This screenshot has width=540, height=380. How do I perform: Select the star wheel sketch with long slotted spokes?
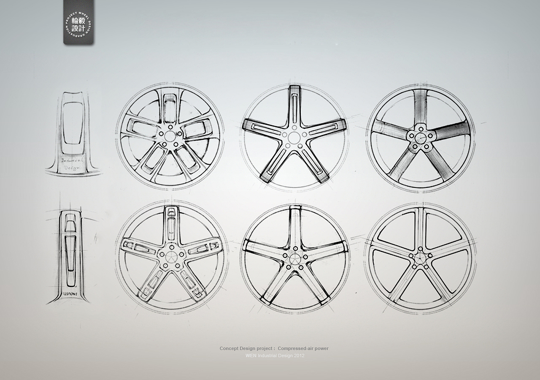coord(294,137)
